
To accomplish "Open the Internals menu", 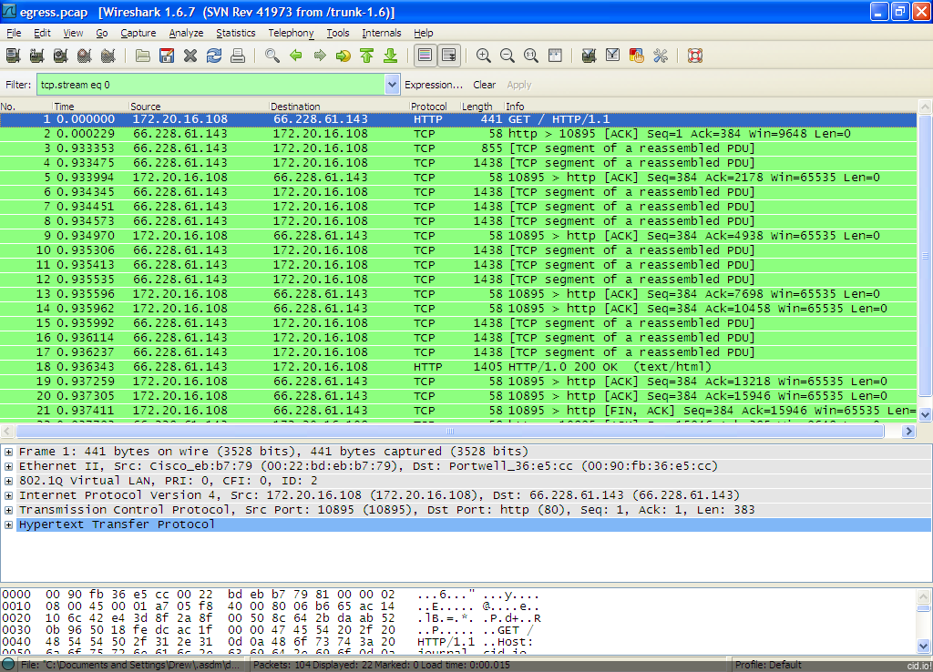I will point(382,33).
